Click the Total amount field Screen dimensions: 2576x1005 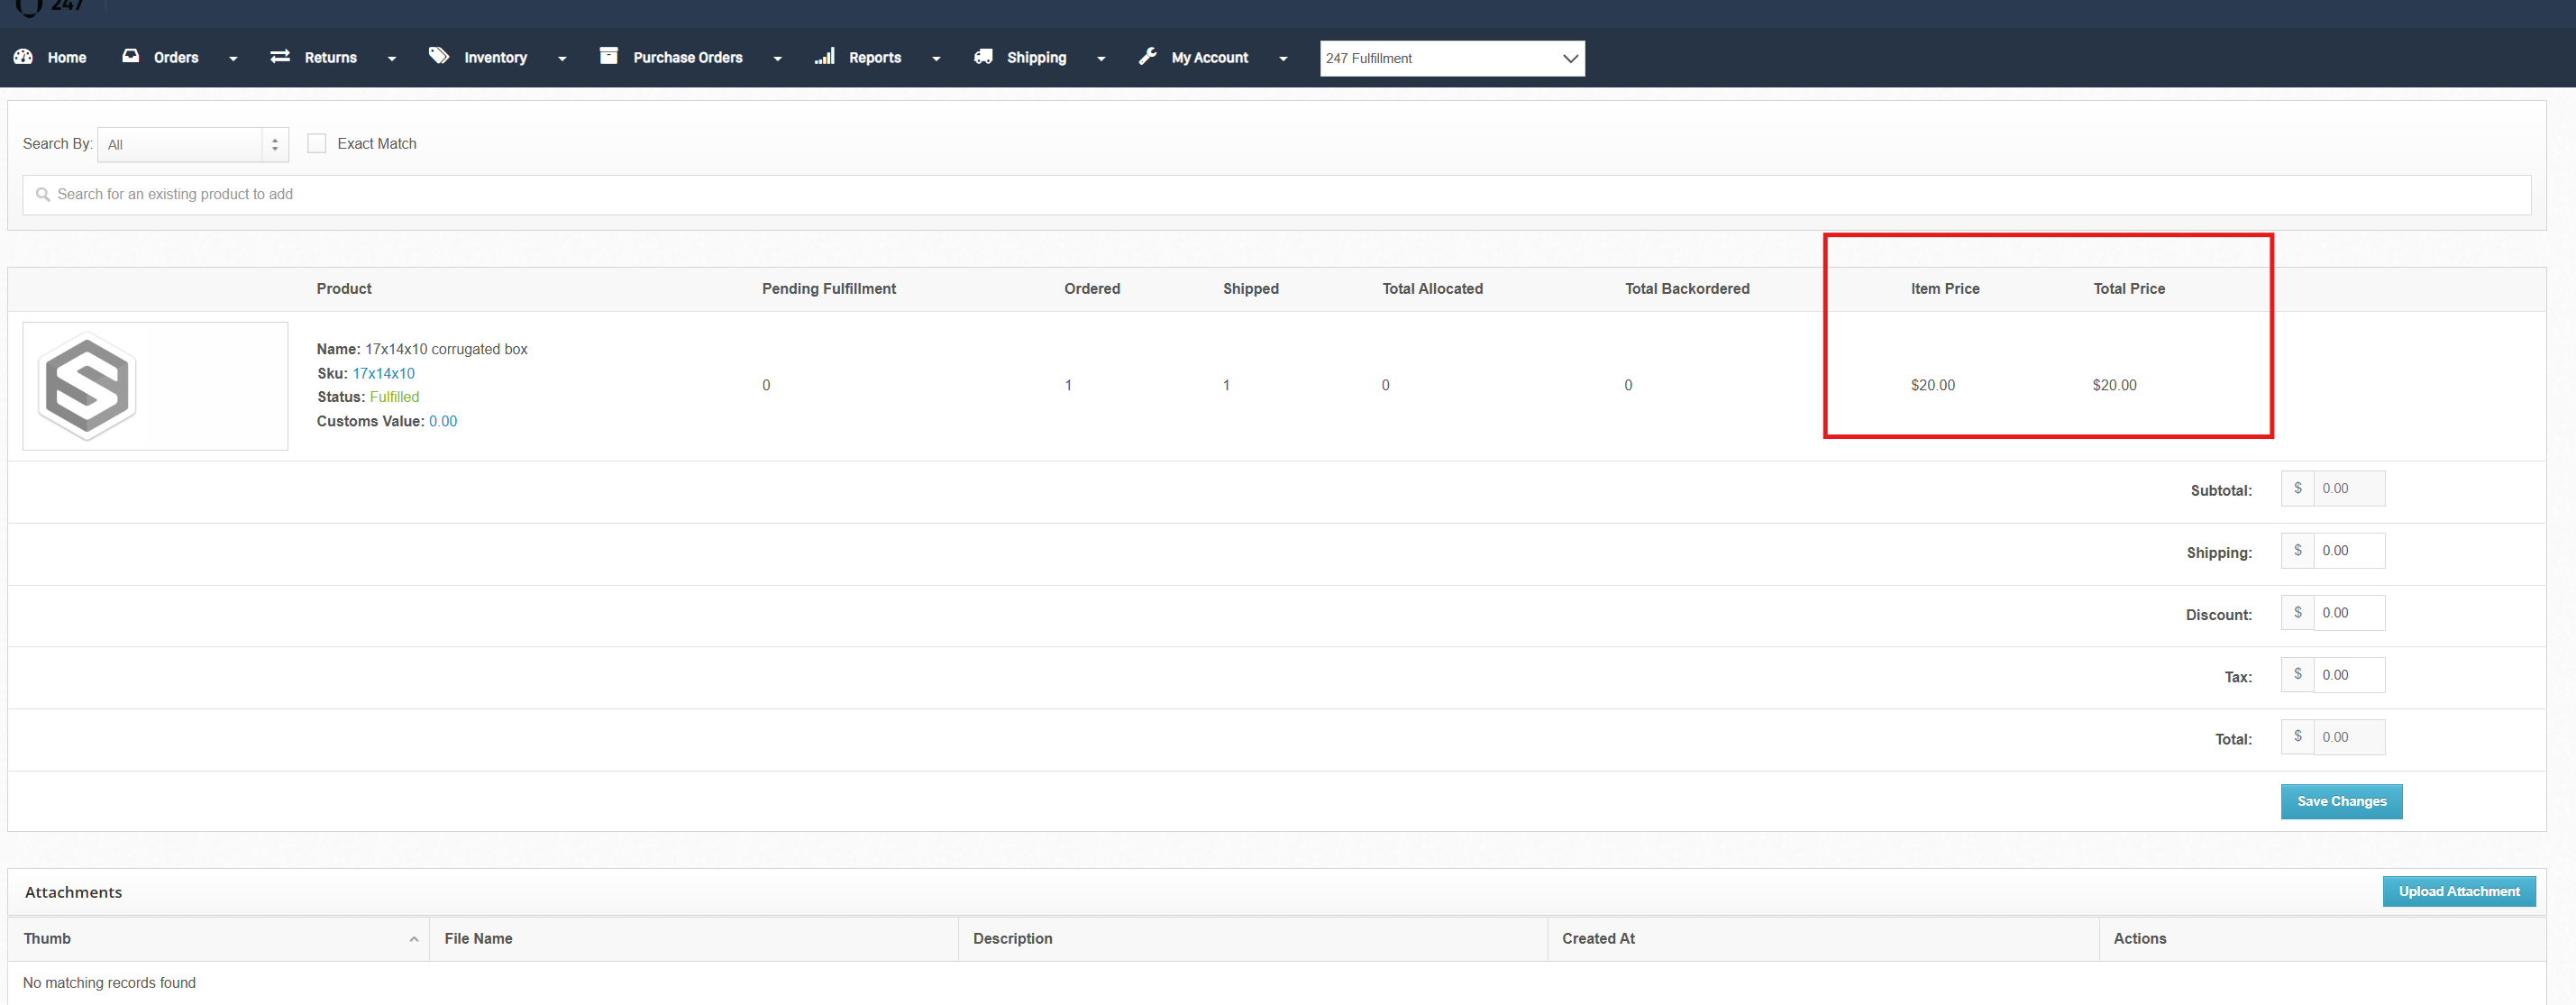tap(2349, 738)
